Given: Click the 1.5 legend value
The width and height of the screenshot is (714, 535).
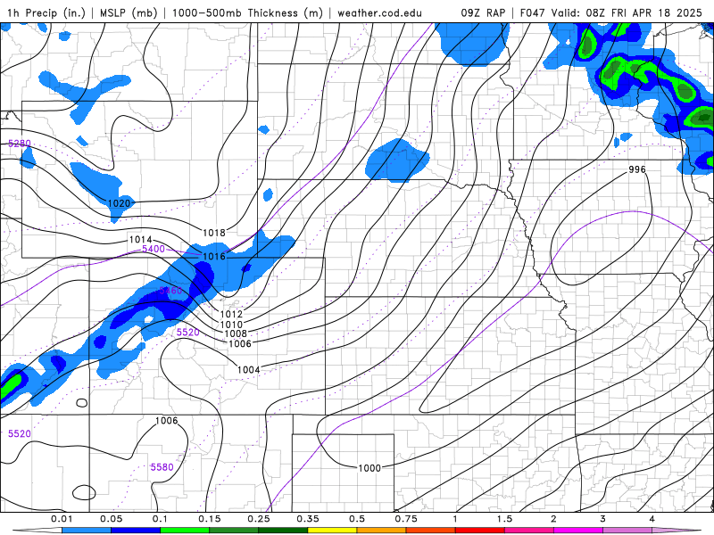Looking at the screenshot, I should click(504, 519).
